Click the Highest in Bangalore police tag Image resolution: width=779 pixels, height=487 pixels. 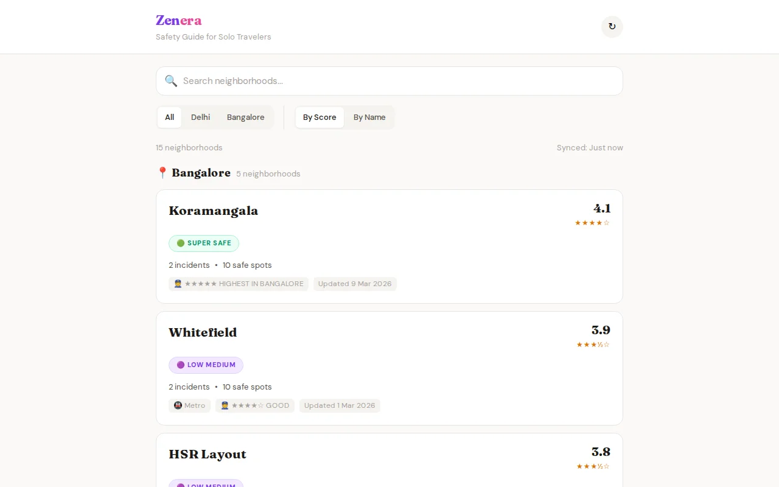pos(239,284)
